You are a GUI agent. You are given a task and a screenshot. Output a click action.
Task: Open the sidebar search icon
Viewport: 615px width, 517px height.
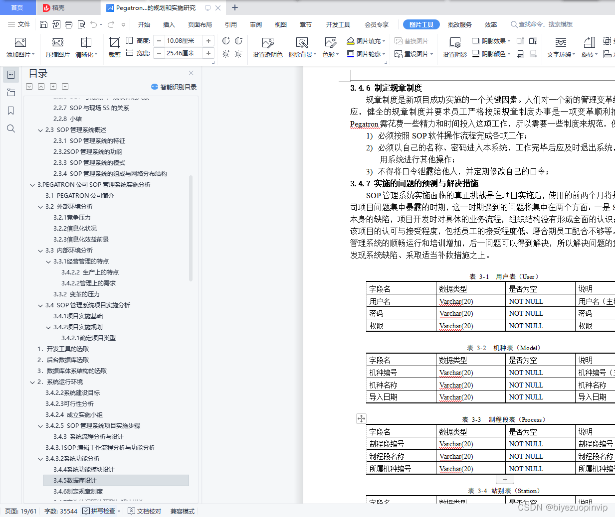[x=11, y=128]
